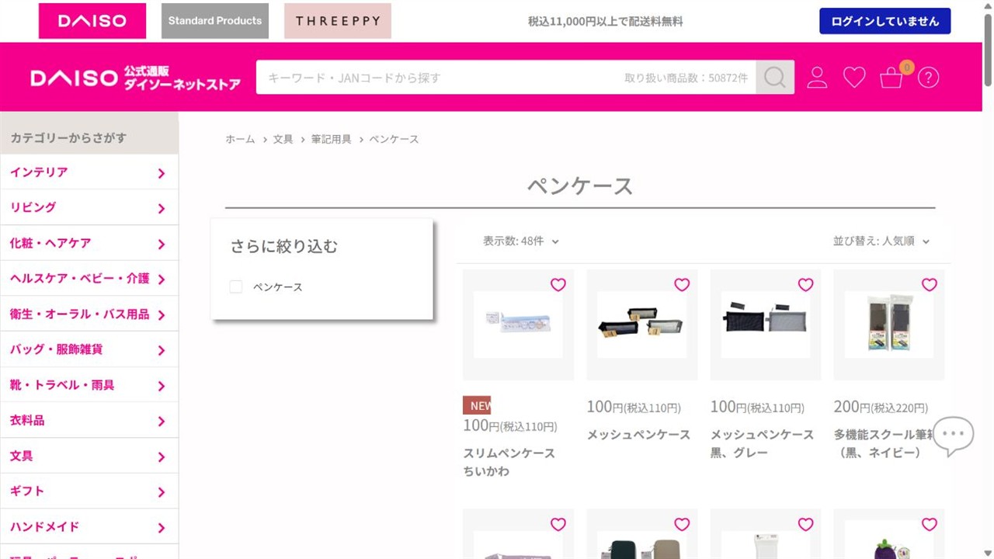Favorite the 100円 メッシュペンケース product
This screenshot has width=994, height=559.
click(x=682, y=285)
